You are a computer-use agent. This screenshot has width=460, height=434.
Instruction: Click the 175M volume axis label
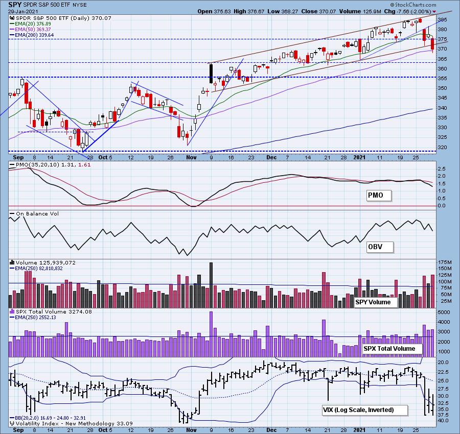[x=445, y=262]
